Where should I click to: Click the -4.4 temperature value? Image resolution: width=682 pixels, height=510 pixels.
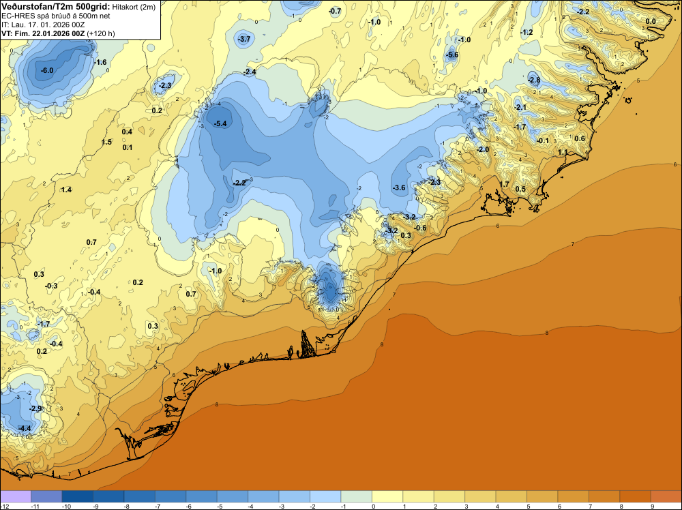pyautogui.click(x=25, y=429)
